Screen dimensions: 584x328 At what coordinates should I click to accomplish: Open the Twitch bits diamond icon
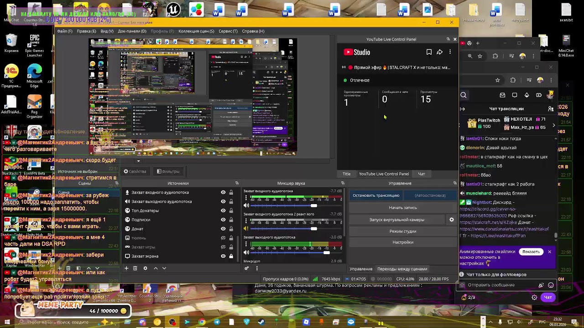pyautogui.click(x=527, y=95)
